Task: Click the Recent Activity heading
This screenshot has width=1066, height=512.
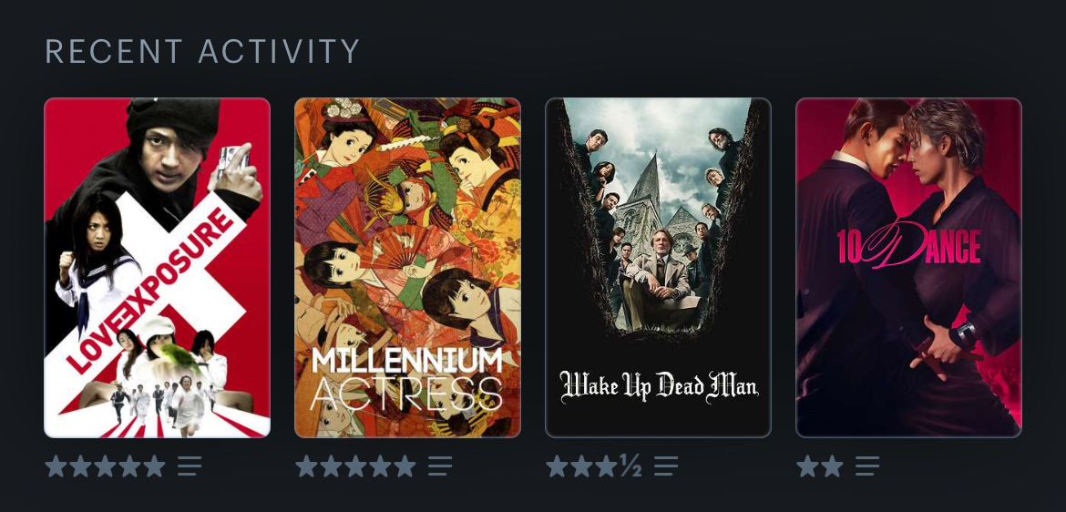Action: click(202, 52)
